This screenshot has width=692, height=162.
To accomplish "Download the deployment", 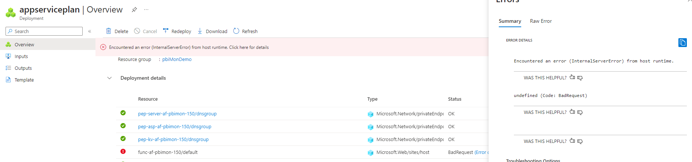I will tap(212, 31).
